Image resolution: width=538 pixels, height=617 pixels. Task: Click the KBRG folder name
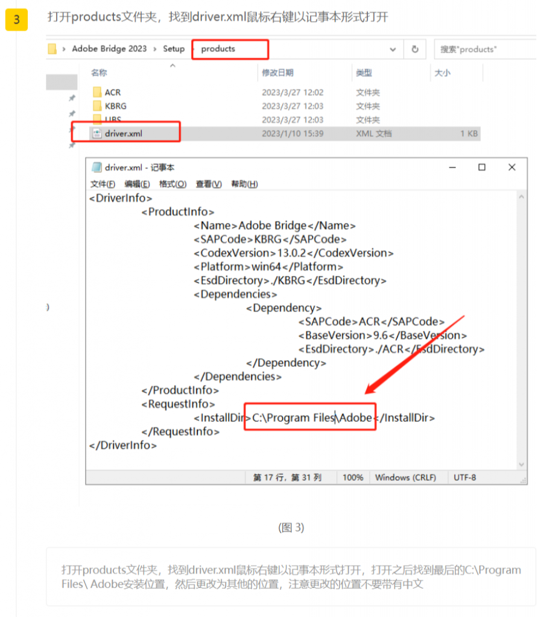pyautogui.click(x=115, y=106)
